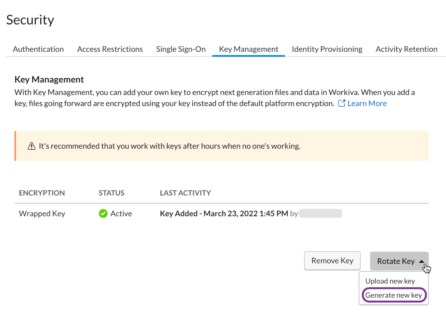Choose Upload new key from the menu

390,281
